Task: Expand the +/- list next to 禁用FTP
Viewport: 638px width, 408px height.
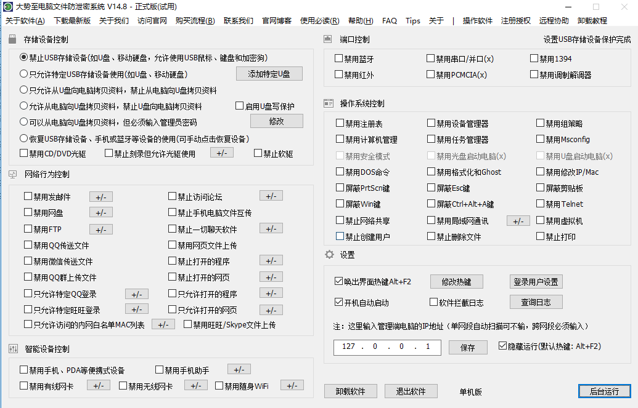Action: click(x=101, y=228)
